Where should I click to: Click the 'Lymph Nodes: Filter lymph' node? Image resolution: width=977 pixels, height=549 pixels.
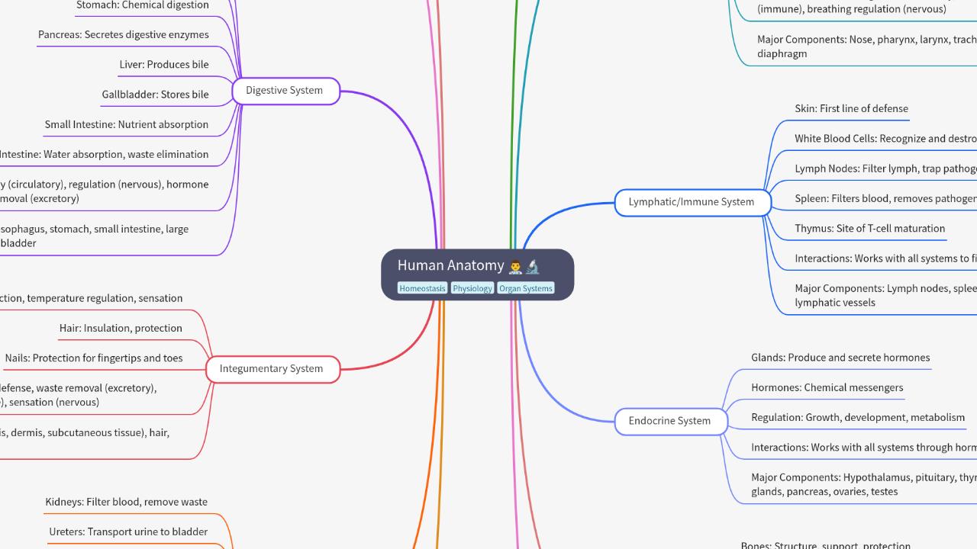click(x=885, y=169)
